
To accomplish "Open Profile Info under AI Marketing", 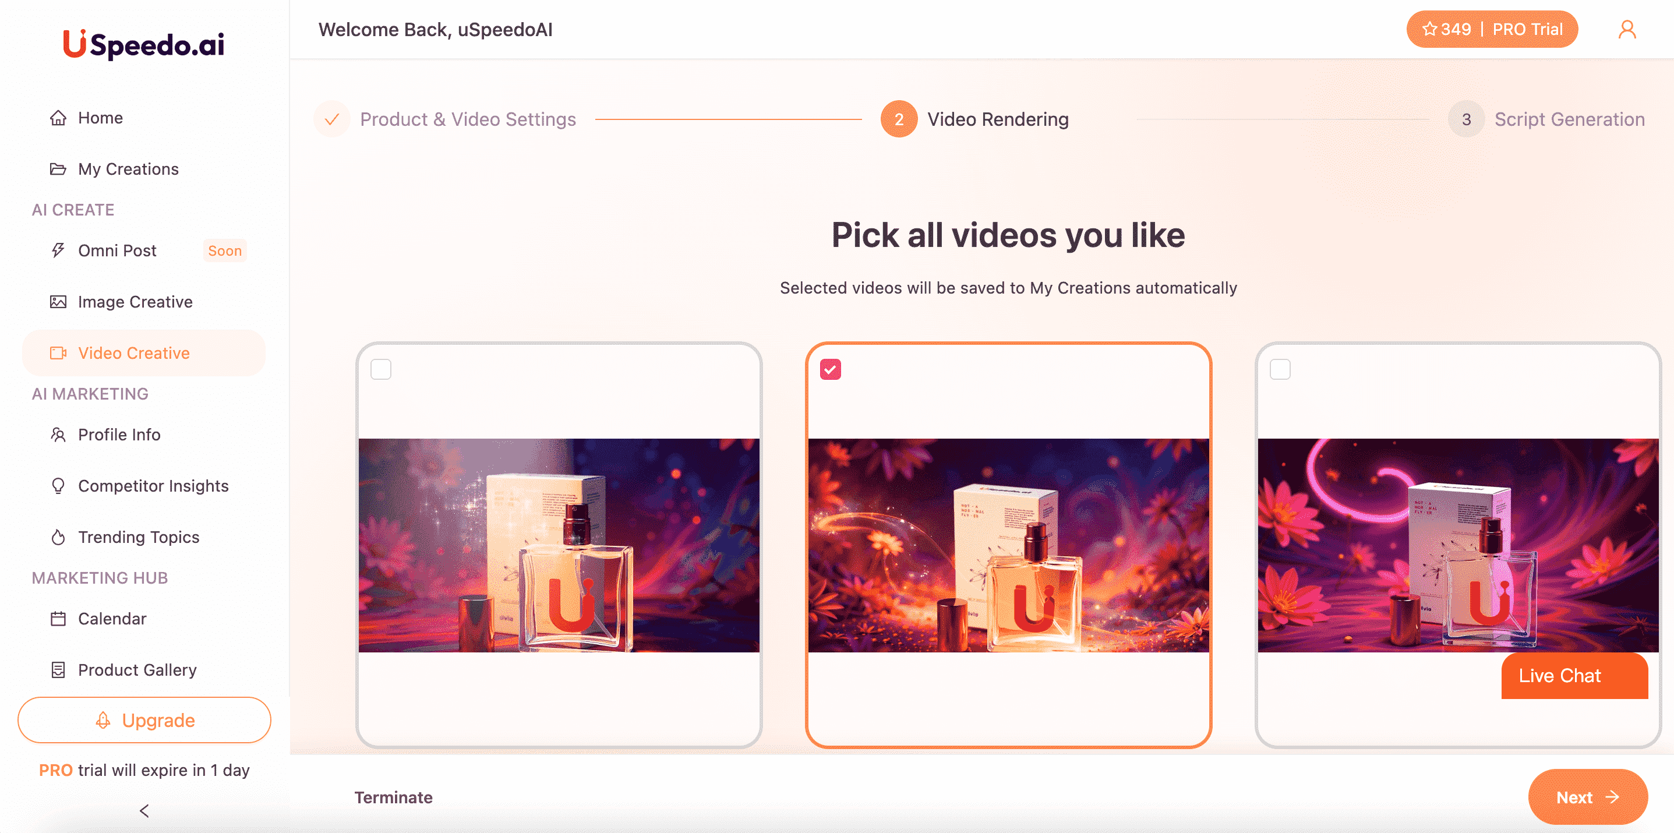I will pos(118,435).
